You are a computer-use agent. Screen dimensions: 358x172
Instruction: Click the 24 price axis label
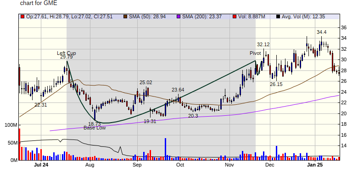click(x=344, y=92)
